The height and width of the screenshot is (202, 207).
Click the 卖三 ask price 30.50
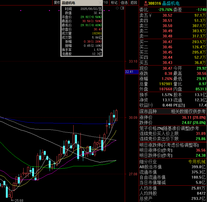[x=167, y=26]
